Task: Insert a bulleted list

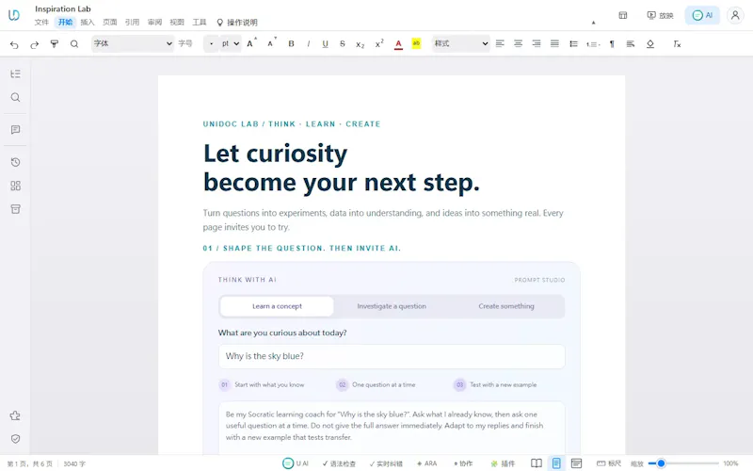Action: (x=573, y=43)
